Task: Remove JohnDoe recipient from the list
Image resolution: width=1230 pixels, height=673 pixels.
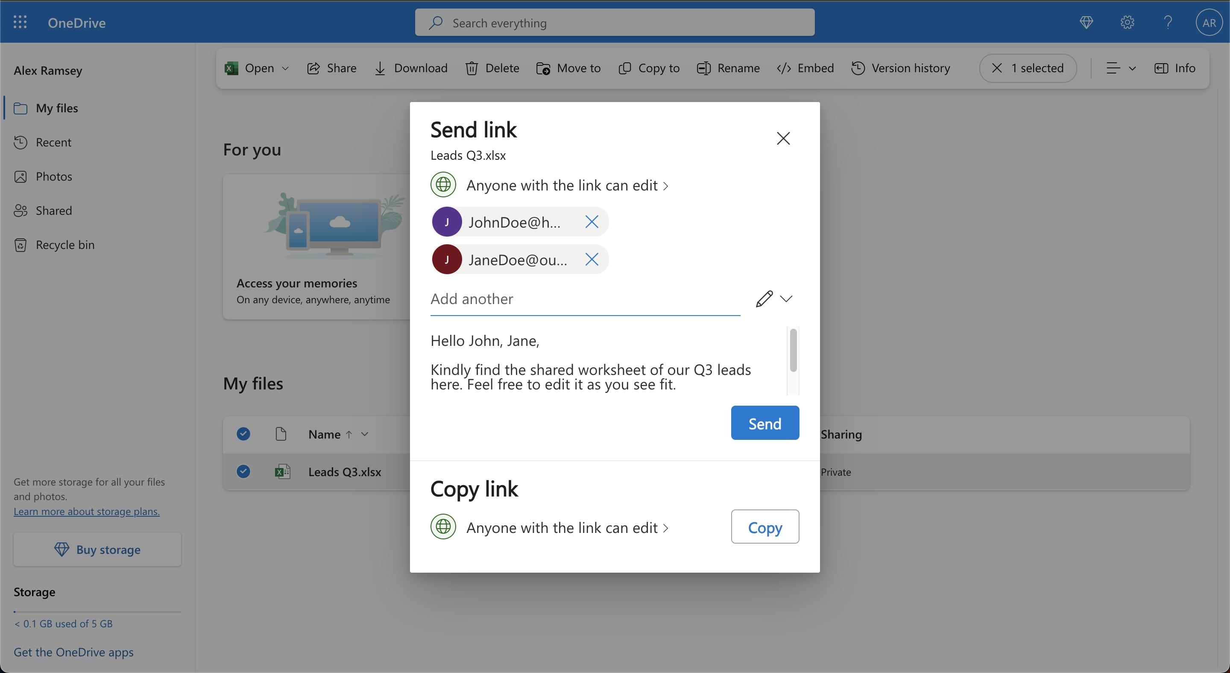Action: (592, 222)
